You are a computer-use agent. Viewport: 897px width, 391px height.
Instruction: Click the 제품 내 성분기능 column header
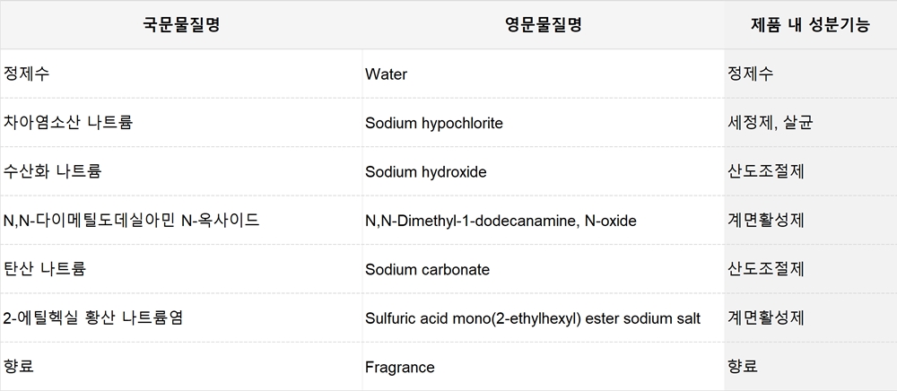coord(811,24)
